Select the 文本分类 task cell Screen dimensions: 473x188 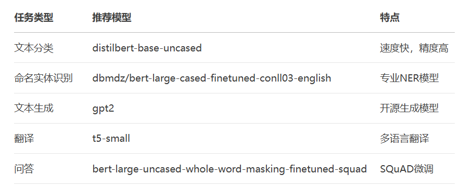(x=34, y=48)
